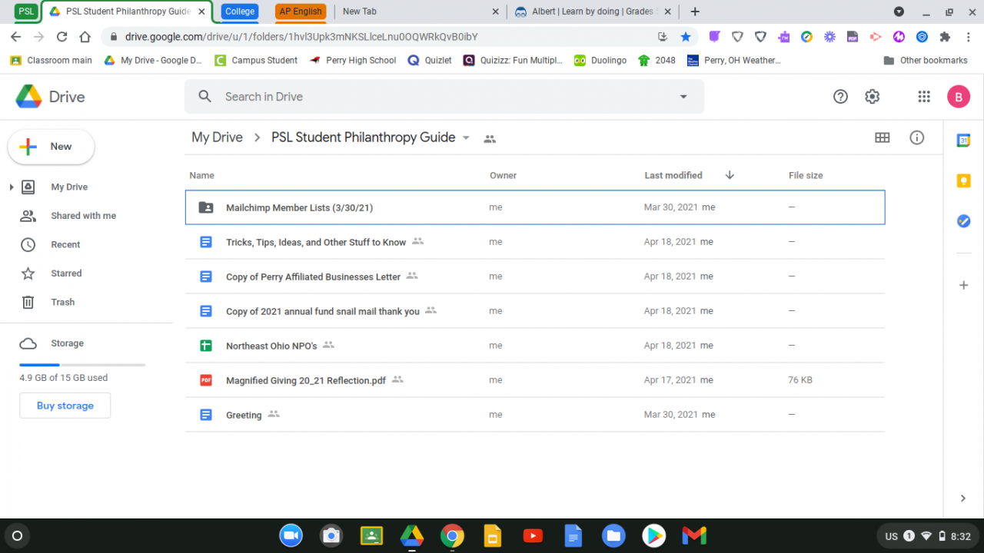Image resolution: width=984 pixels, height=553 pixels.
Task: Open the Drive support help icon
Action: (840, 97)
